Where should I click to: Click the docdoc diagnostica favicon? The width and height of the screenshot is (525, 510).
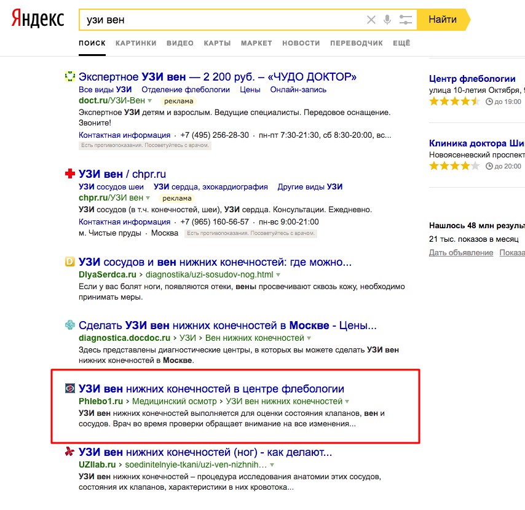point(69,325)
